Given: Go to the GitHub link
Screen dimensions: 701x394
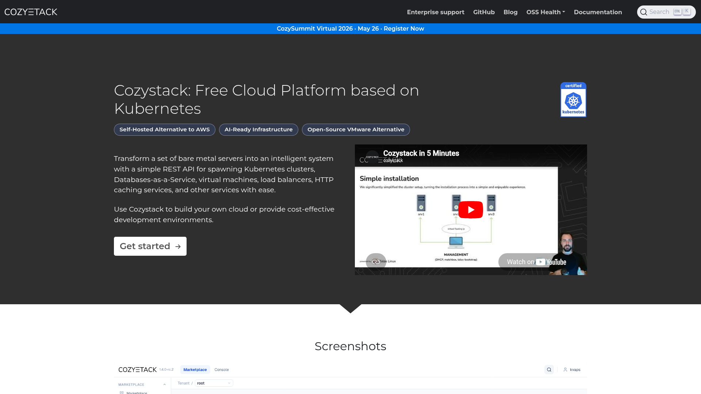Looking at the screenshot, I should tap(484, 12).
